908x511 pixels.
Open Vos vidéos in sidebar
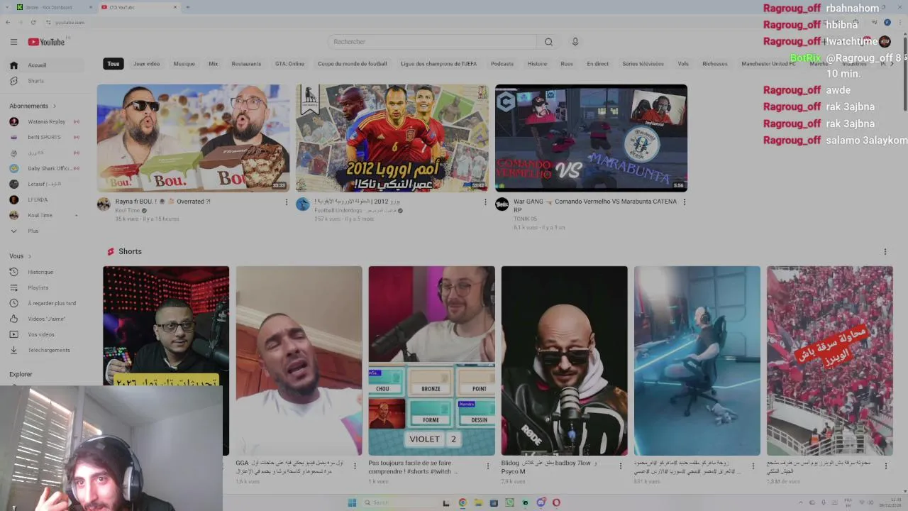click(44, 334)
